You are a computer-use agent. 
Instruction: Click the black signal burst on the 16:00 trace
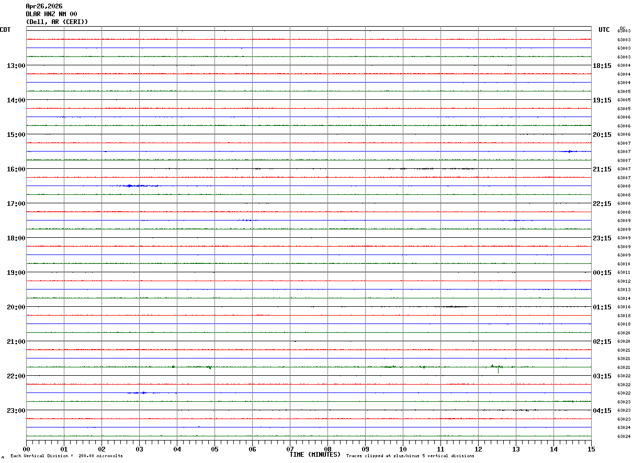pos(433,169)
